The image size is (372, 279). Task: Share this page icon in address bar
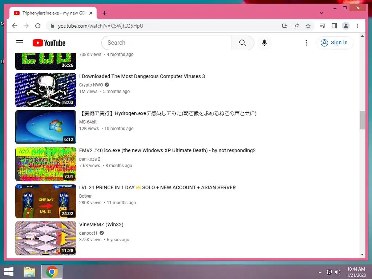296,26
